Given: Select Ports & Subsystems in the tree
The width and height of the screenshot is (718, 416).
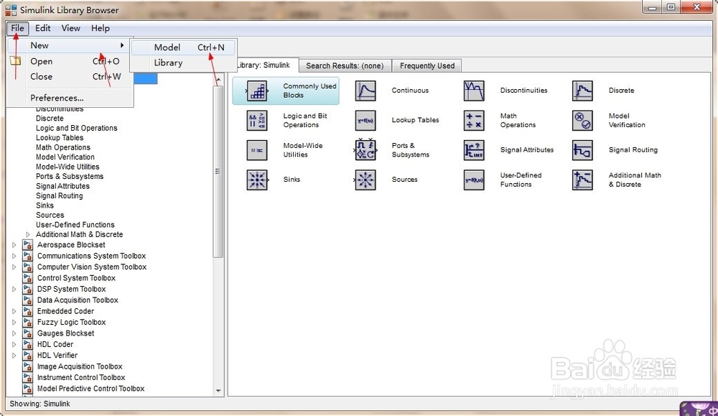Looking at the screenshot, I should tap(70, 176).
